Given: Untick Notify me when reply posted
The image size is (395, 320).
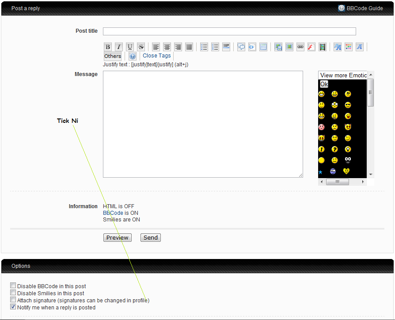Looking at the screenshot, I should (x=13, y=307).
